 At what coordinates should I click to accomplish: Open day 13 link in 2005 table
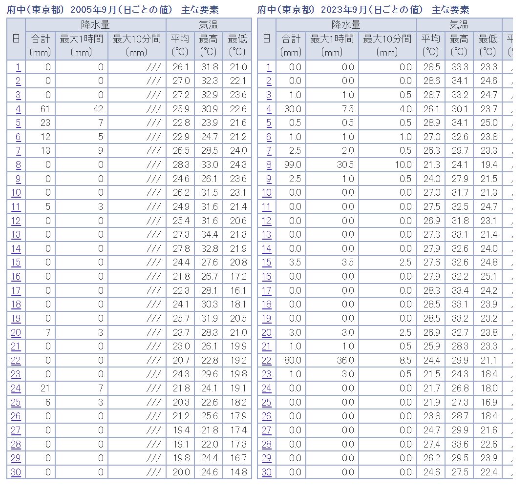pos(16,235)
